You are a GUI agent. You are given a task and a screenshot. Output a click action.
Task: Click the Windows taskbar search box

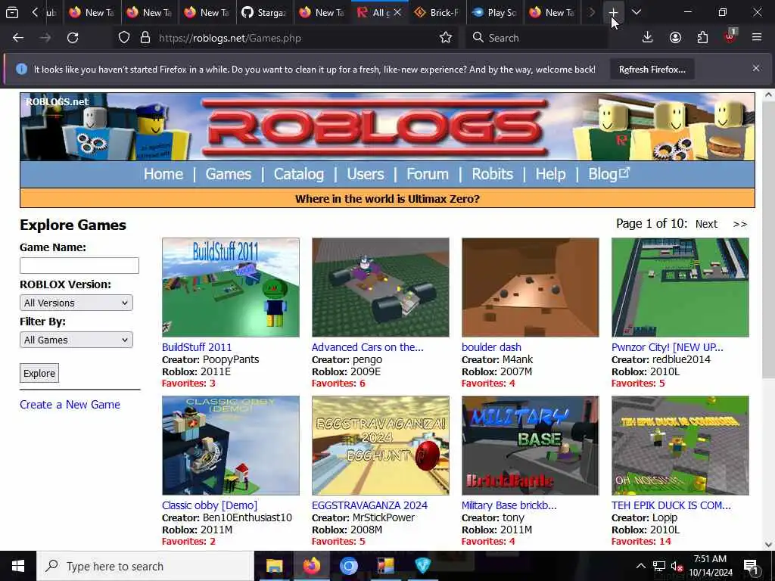tap(145, 566)
